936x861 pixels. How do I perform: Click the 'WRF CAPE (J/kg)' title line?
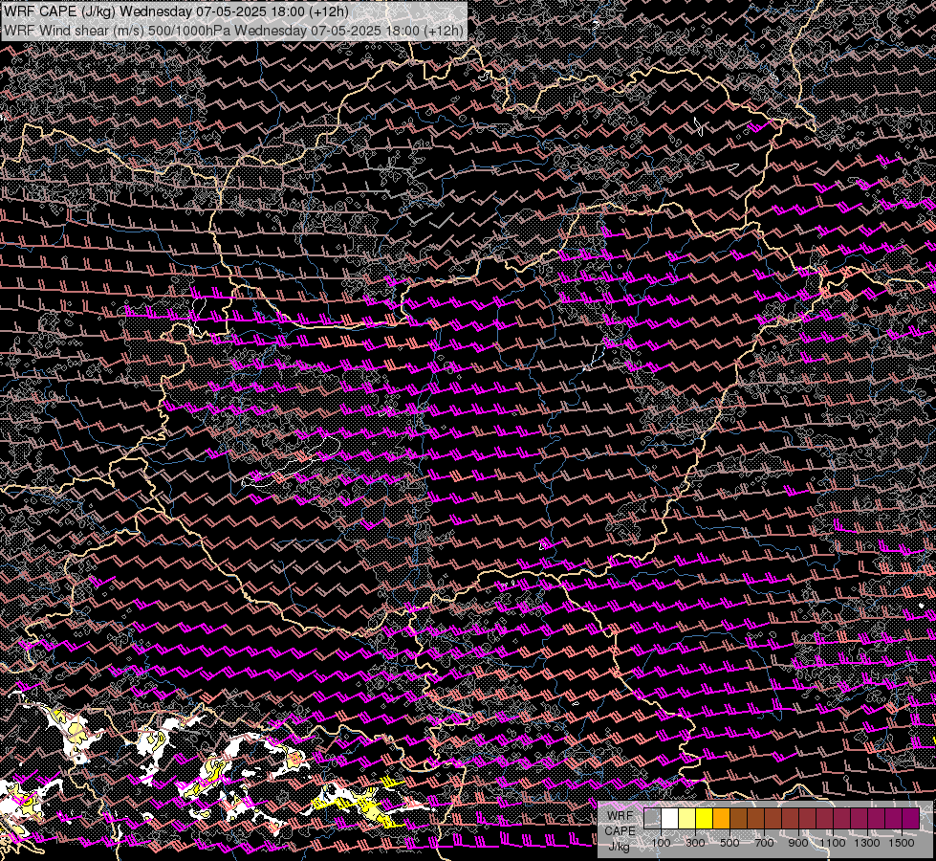point(176,11)
